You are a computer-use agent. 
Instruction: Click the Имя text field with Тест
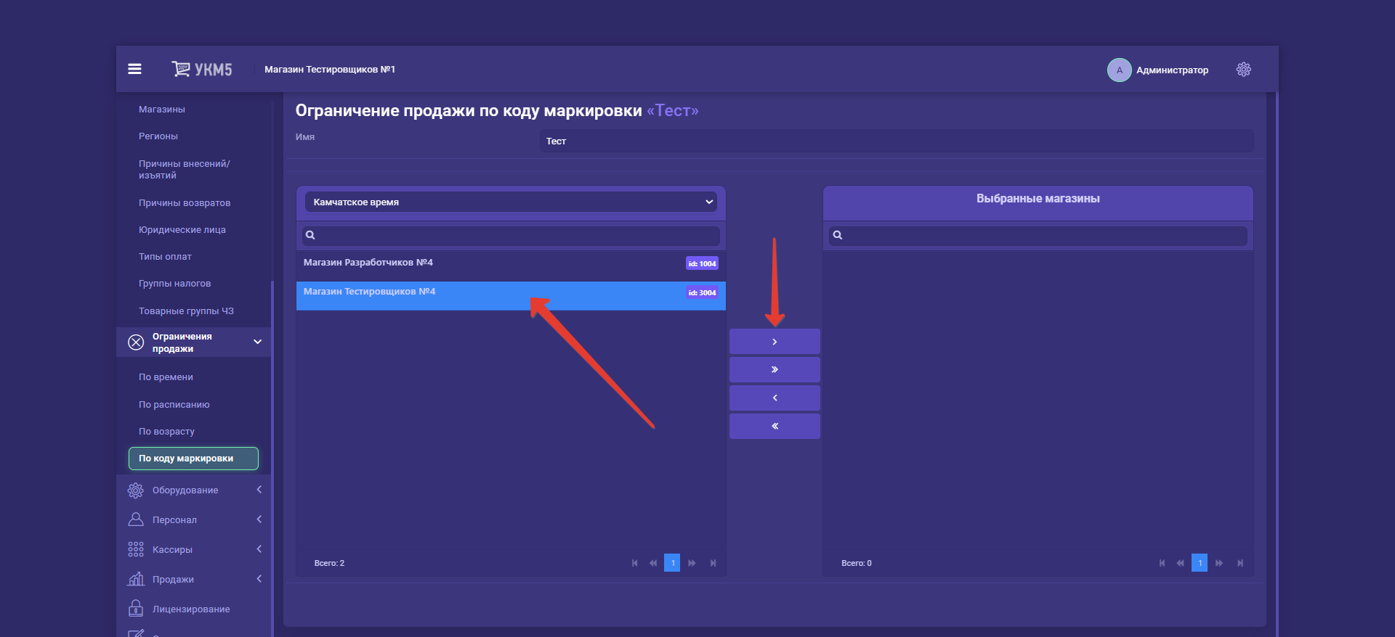click(x=896, y=141)
